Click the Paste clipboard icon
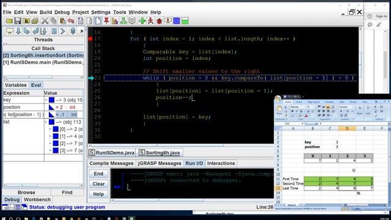The height and width of the screenshot is (220, 391). (x=62, y=21)
